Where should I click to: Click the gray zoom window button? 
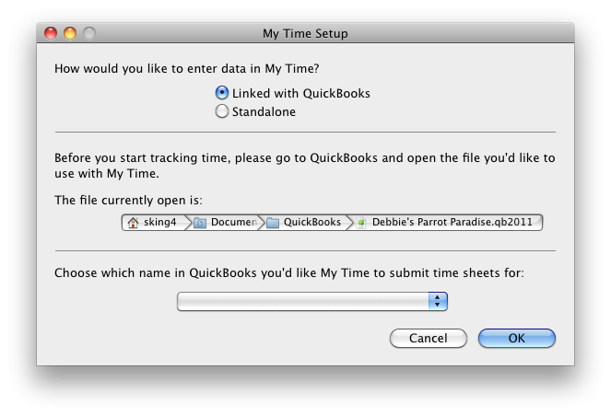pyautogui.click(x=89, y=33)
